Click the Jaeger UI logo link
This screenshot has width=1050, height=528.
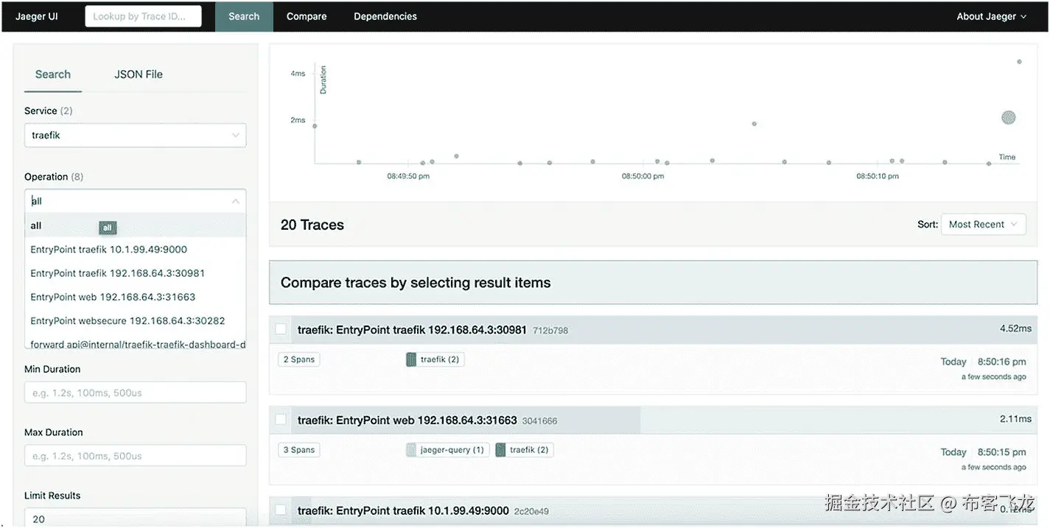pyautogui.click(x=37, y=16)
